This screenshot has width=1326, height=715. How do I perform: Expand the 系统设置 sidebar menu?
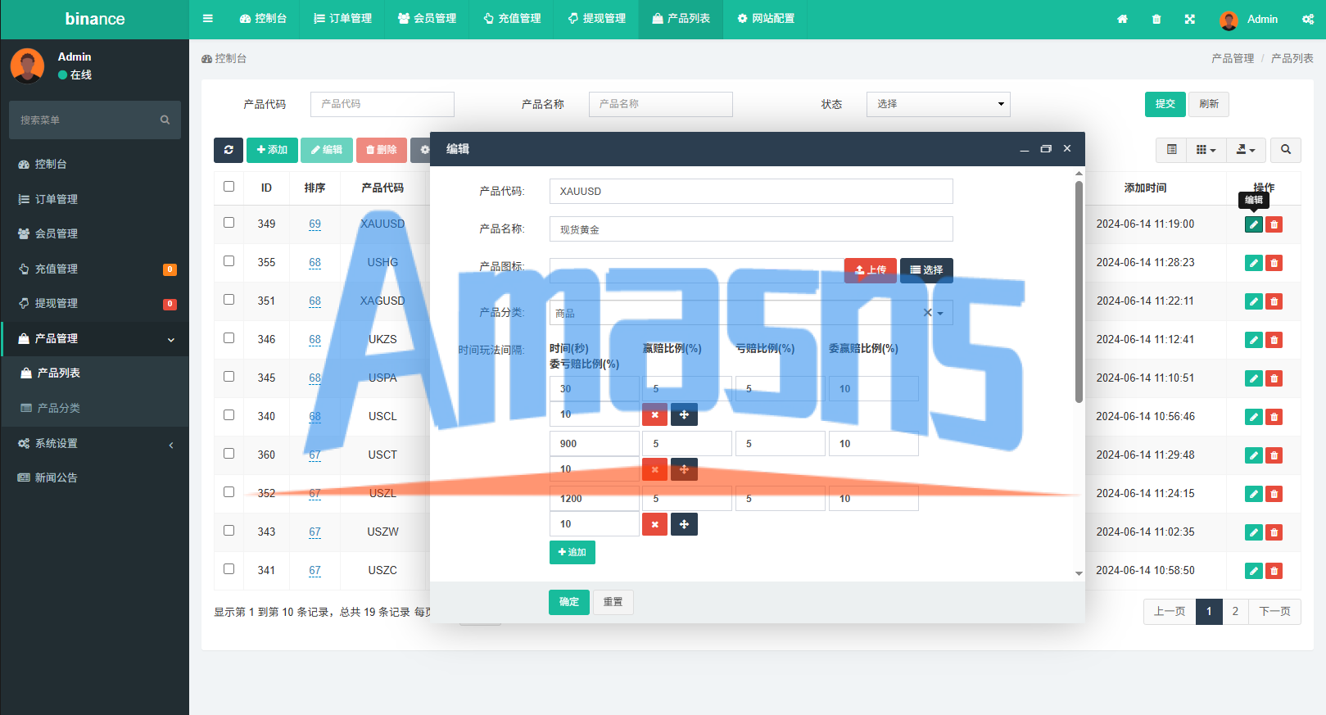95,443
